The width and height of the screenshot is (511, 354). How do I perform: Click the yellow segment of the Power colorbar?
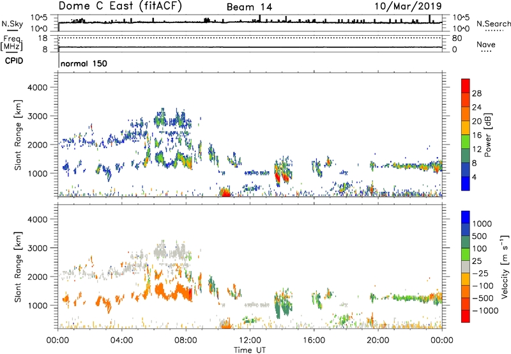(x=466, y=128)
